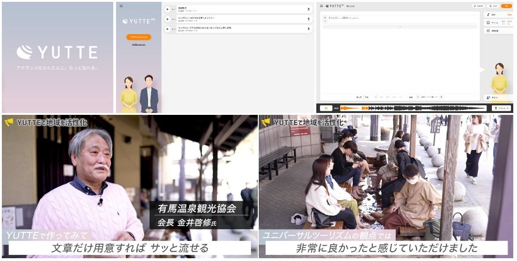Click the orange button in editor header

click(x=506, y=6)
